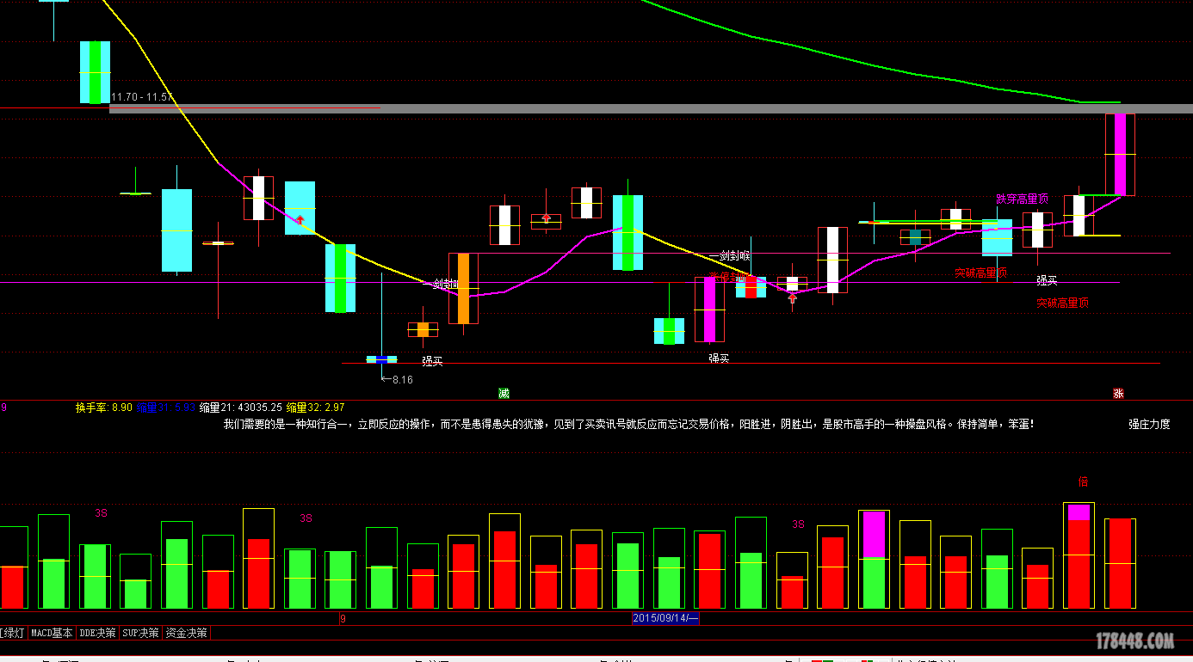Click the magenta 跌穿高量顶 signal label
Viewport: 1193px width, 662px height.
click(1023, 199)
